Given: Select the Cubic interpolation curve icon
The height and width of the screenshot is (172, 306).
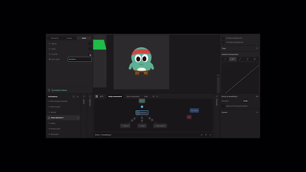Looking at the screenshot, I should [240, 59].
